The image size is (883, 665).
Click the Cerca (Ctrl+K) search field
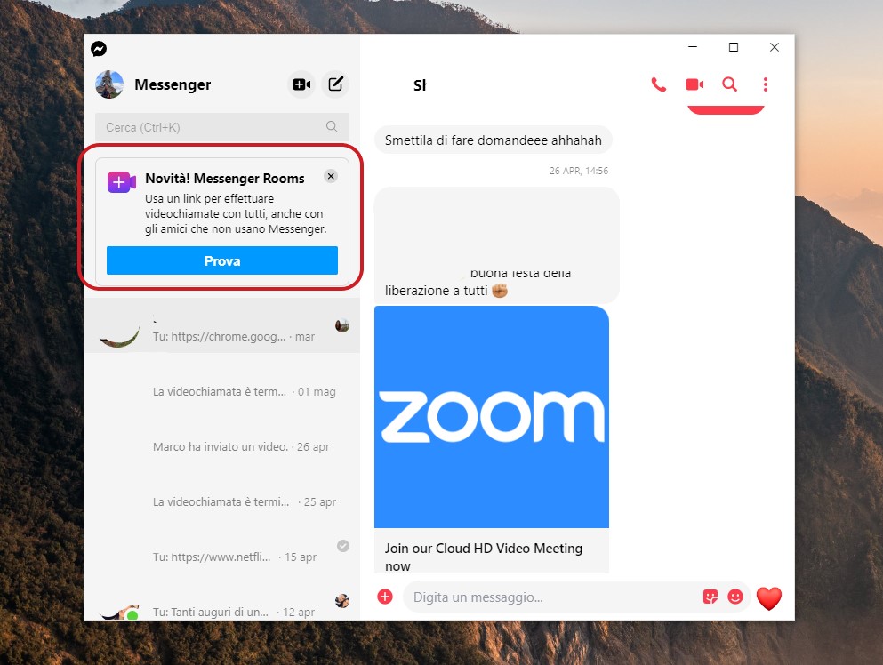(x=222, y=127)
